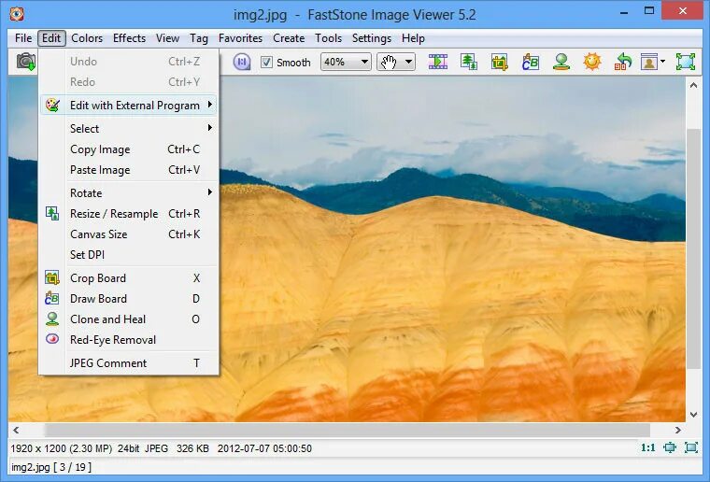The width and height of the screenshot is (710, 482).
Task: Click the round purple toolbar button
Action: click(x=242, y=62)
